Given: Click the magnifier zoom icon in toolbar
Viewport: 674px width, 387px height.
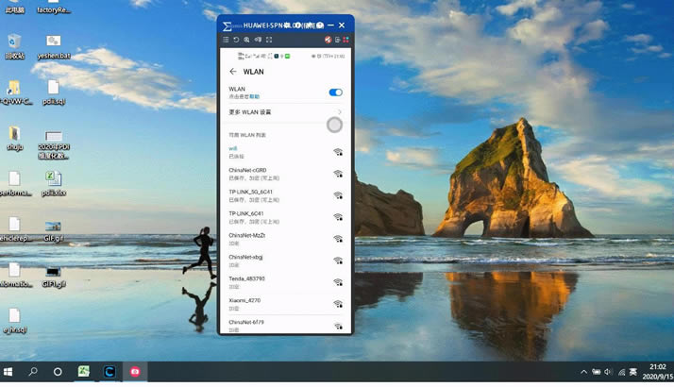Looking at the screenshot, I should (x=246, y=40).
